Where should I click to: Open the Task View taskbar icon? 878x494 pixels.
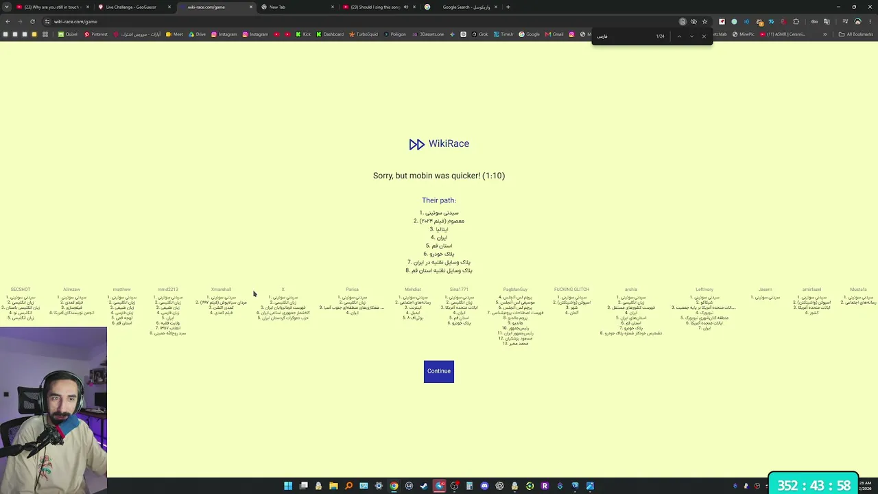pos(303,486)
